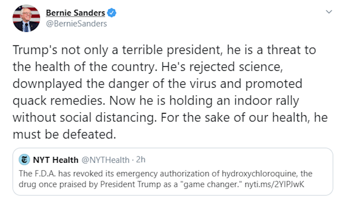Open the NYT Health account name
The height and width of the screenshot is (199, 345).
click(56, 160)
